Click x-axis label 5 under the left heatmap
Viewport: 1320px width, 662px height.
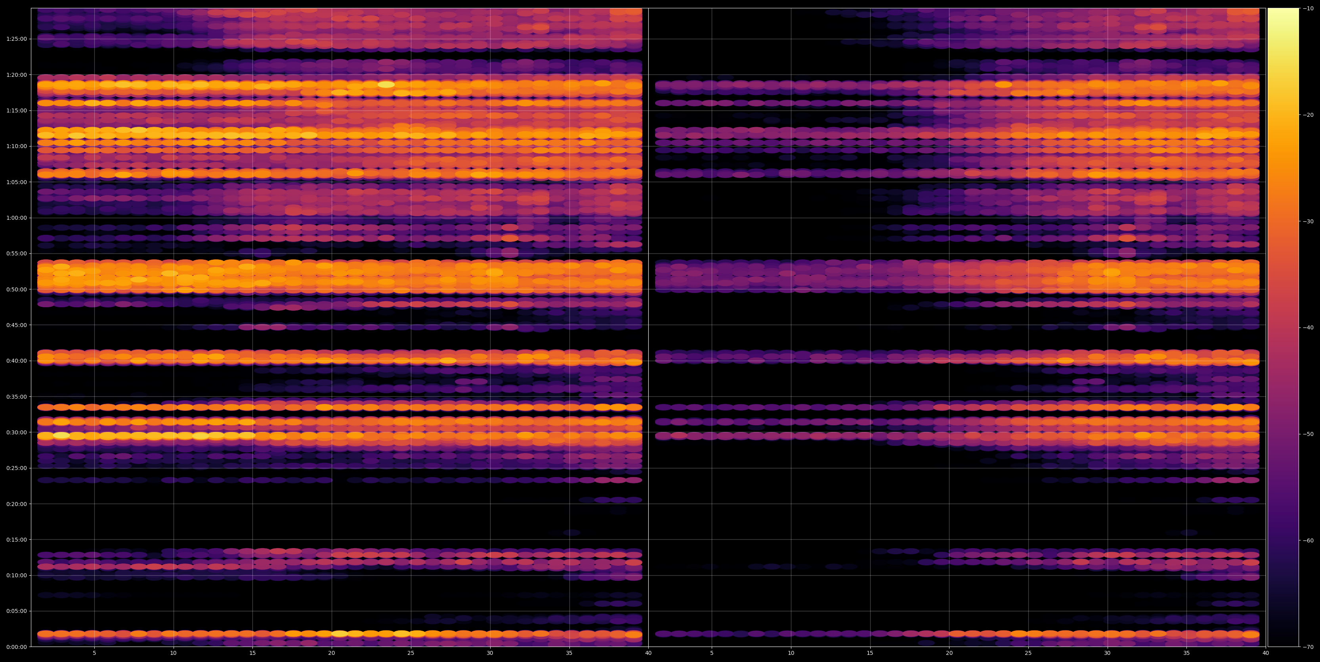click(94, 653)
